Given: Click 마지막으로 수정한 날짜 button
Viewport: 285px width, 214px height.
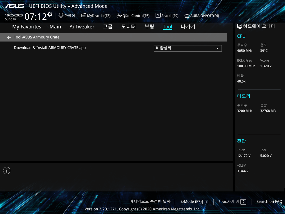Looking at the screenshot, I should (x=150, y=201).
